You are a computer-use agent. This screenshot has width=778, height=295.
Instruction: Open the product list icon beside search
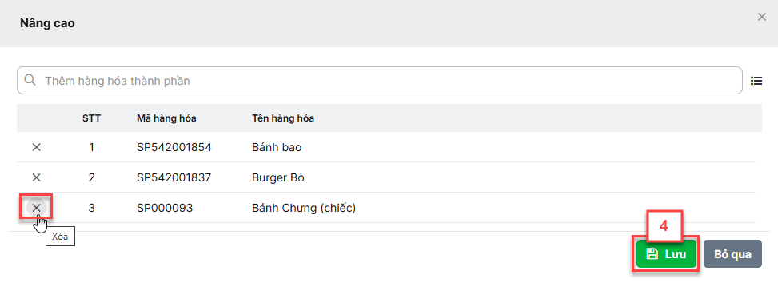756,81
